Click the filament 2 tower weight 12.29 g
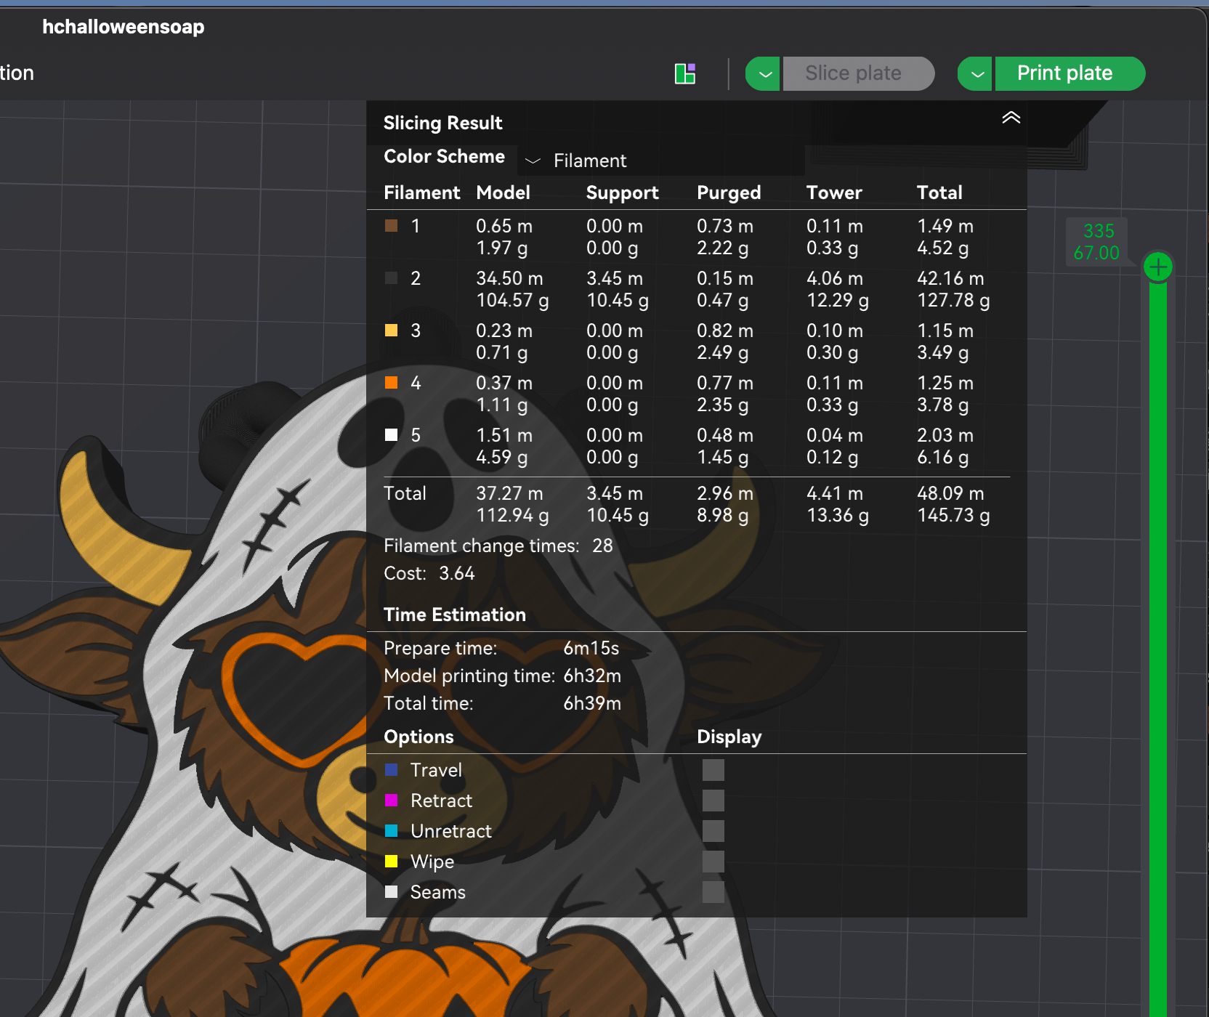 click(x=838, y=300)
